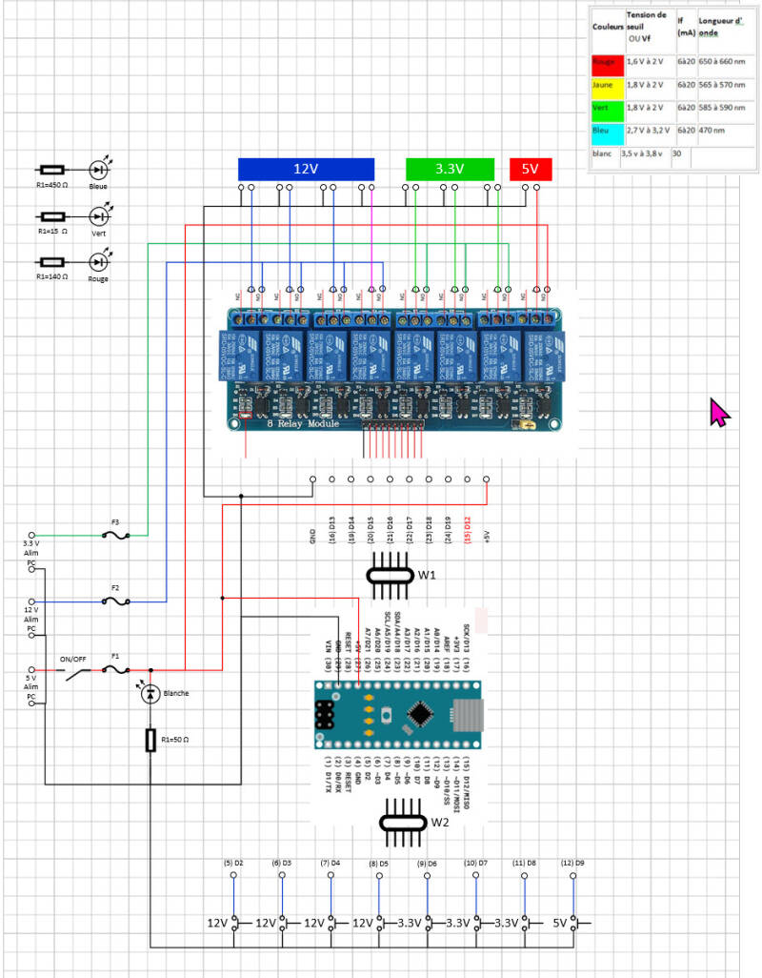Screen dimensions: 762x978
Task: Click the W1 connector symbol
Action: [390, 575]
